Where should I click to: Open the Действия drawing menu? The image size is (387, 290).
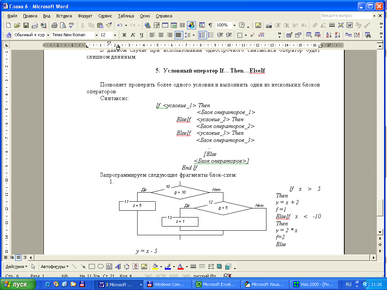(x=16, y=267)
